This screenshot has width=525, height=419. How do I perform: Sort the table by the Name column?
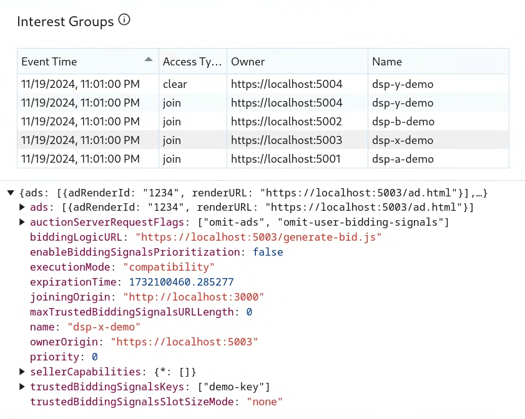point(386,61)
